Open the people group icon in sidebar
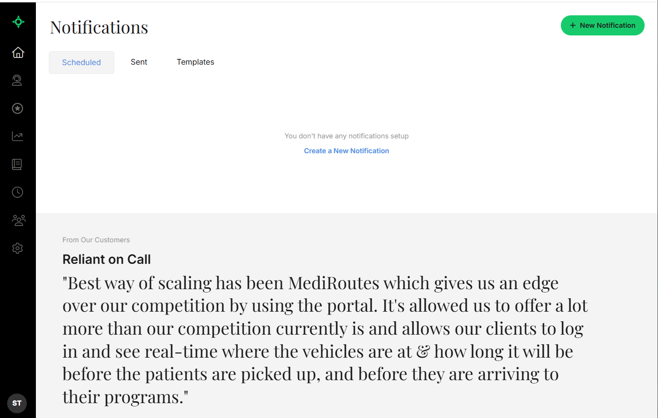Image resolution: width=658 pixels, height=418 pixels. coord(18,220)
